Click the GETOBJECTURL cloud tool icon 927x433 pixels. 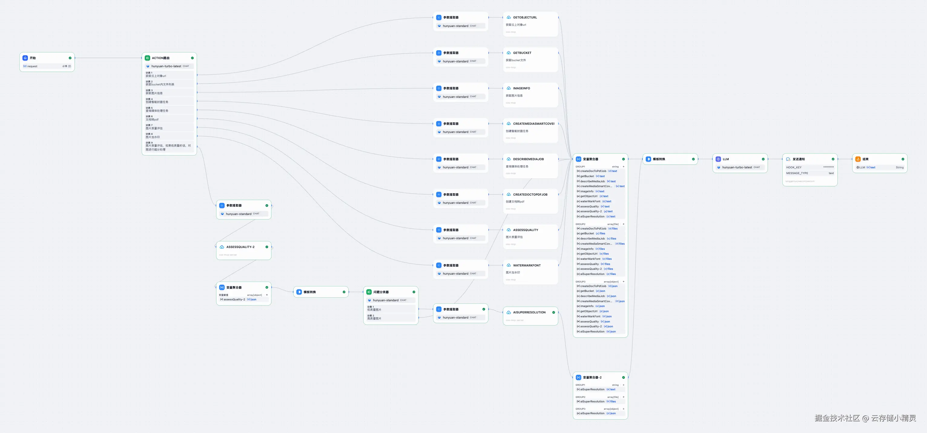click(x=509, y=17)
